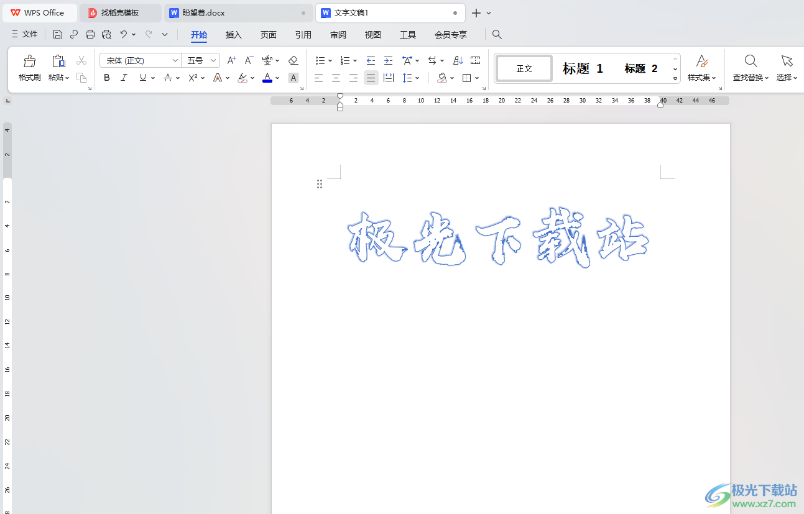Click the search magnifier in the menu bar
Image resolution: width=804 pixels, height=514 pixels.
click(x=497, y=35)
